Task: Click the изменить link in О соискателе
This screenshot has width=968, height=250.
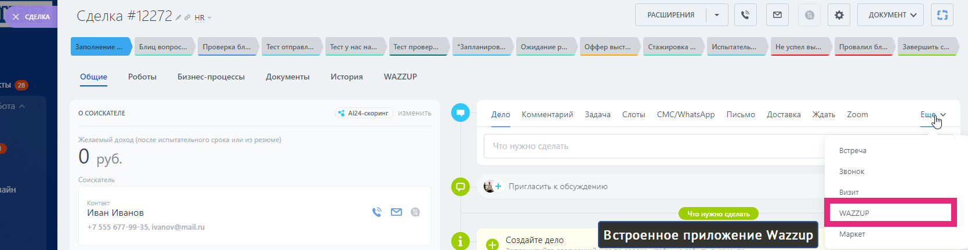Action: click(x=414, y=113)
